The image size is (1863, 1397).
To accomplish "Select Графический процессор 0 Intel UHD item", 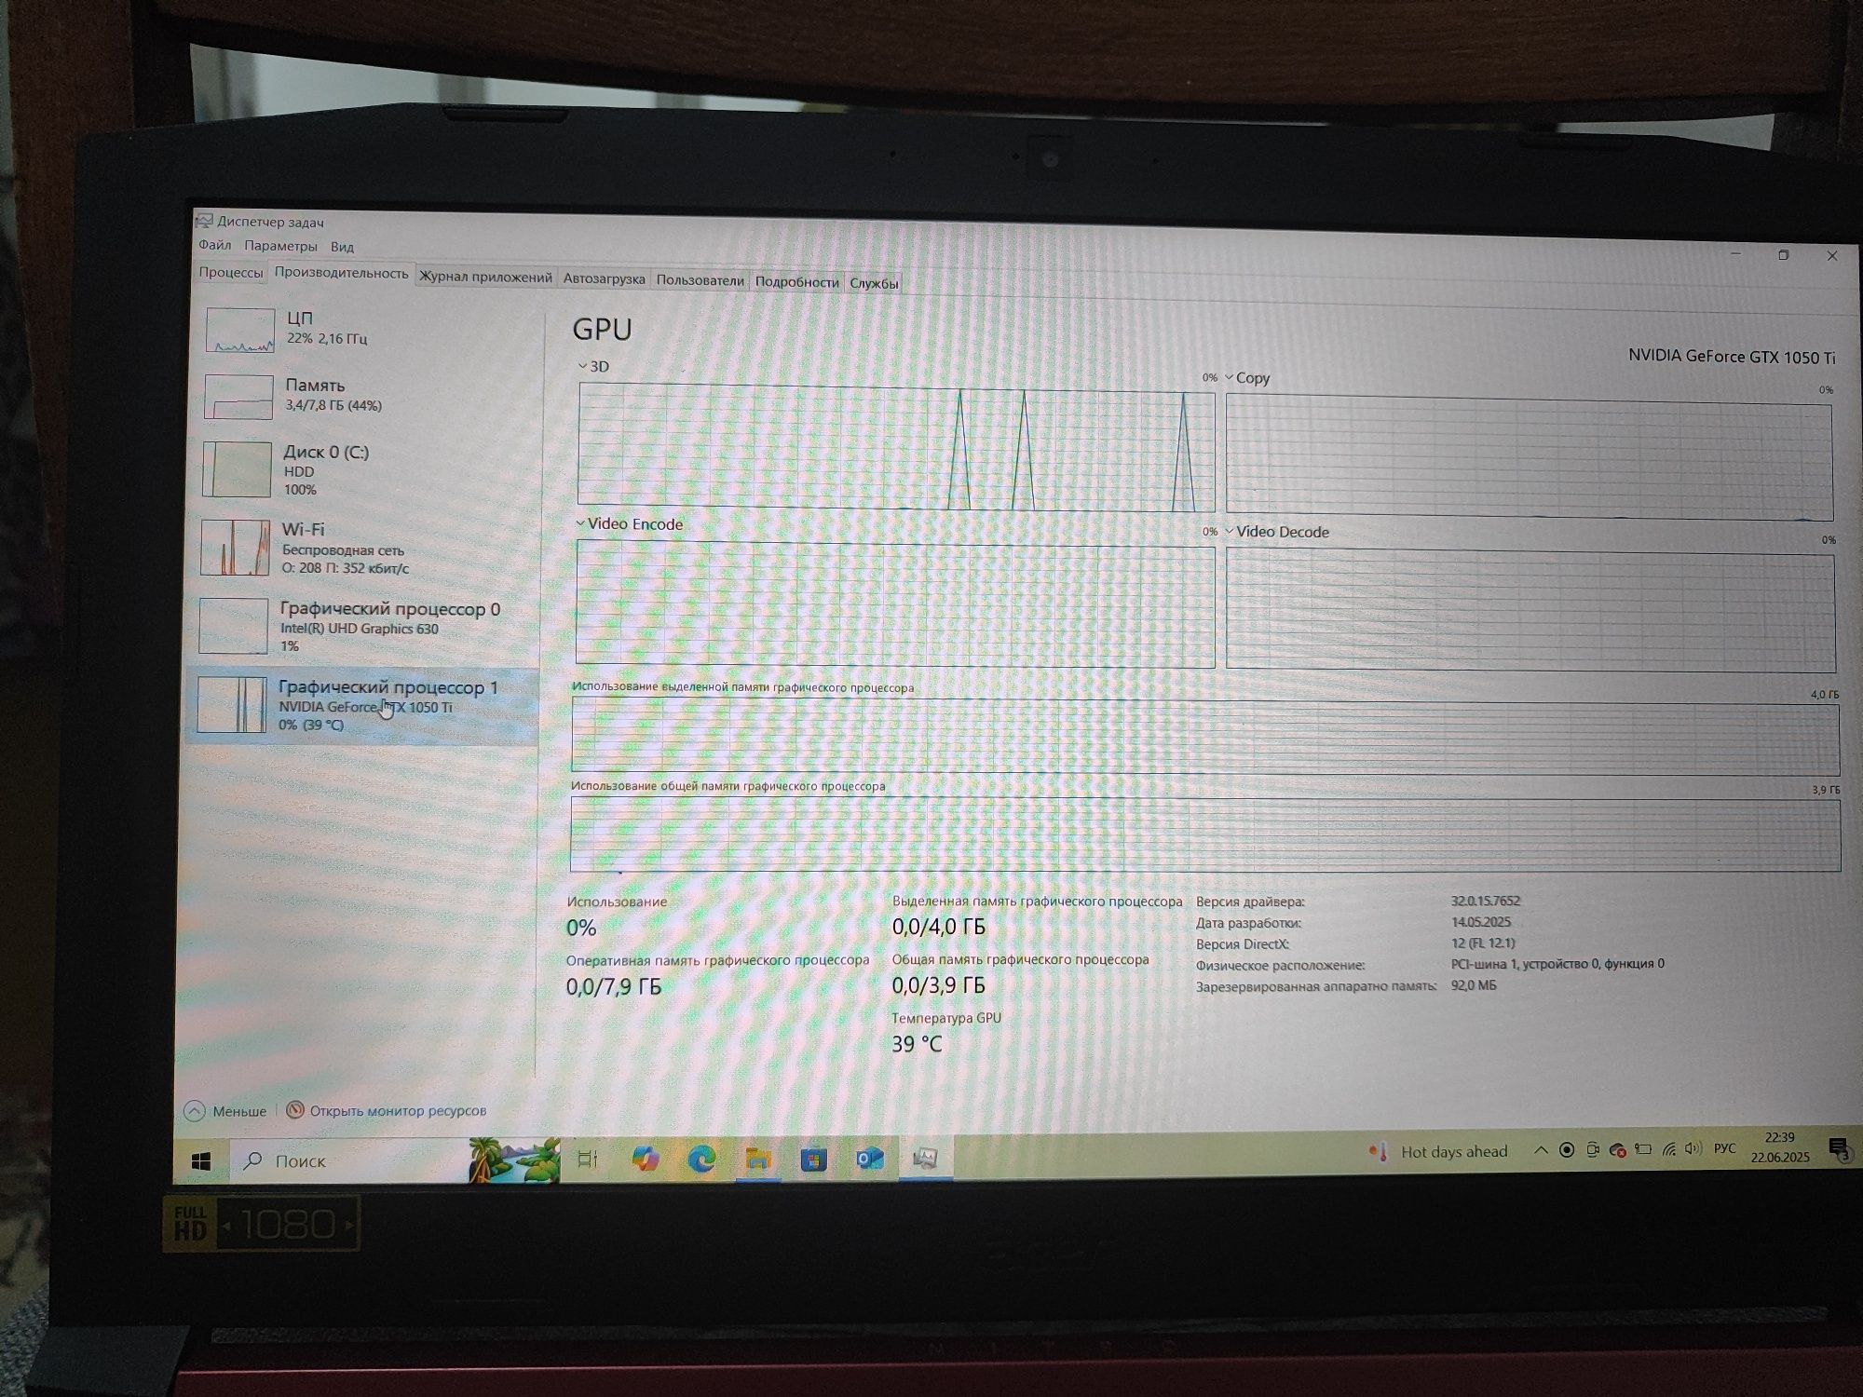I will pos(363,626).
